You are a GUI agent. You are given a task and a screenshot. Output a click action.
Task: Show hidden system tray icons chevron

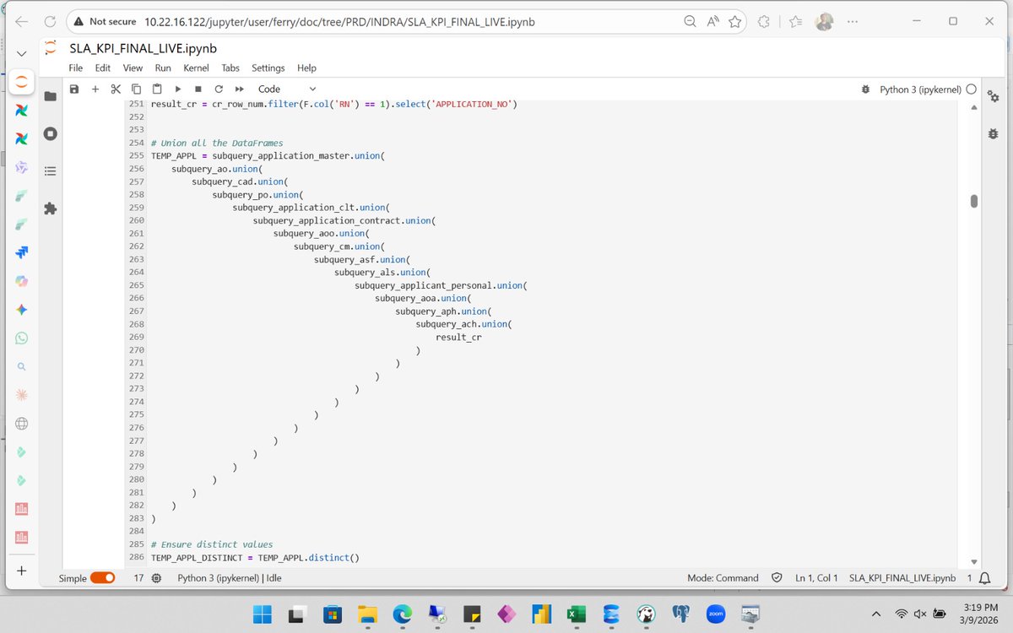pos(875,614)
